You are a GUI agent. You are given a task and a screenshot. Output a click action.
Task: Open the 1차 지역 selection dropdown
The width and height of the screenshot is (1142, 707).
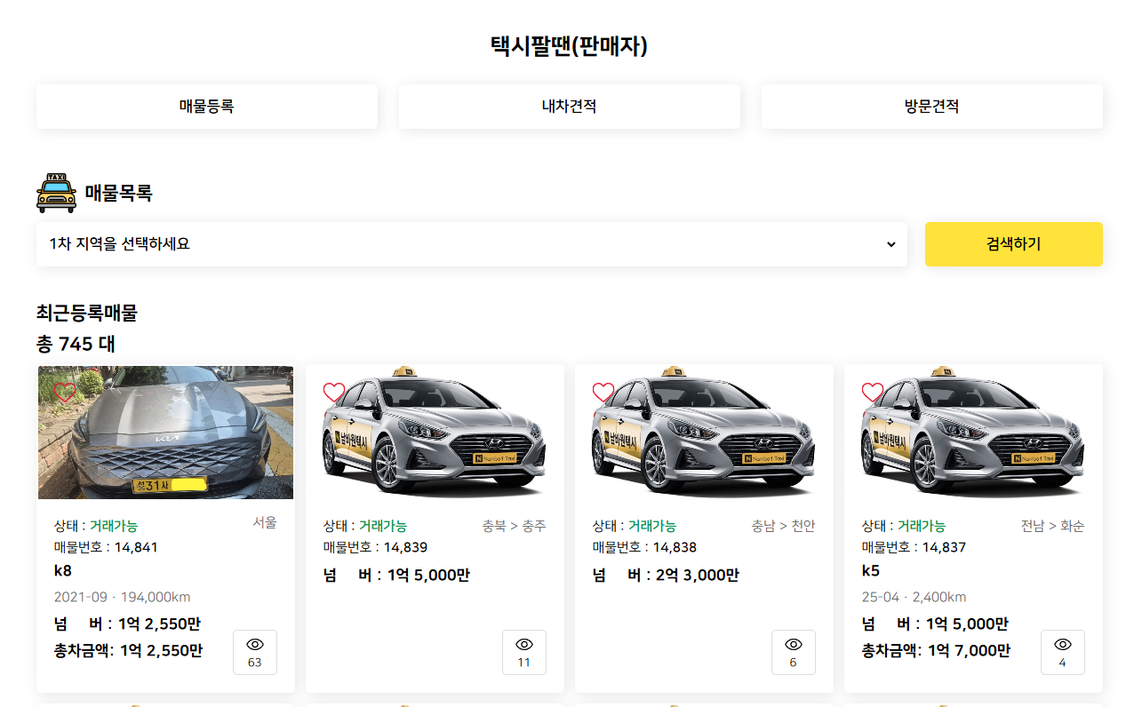[472, 243]
